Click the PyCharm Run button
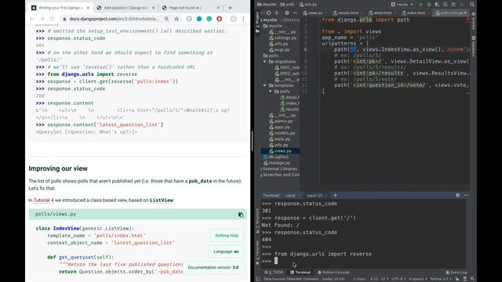 [x=421, y=5]
